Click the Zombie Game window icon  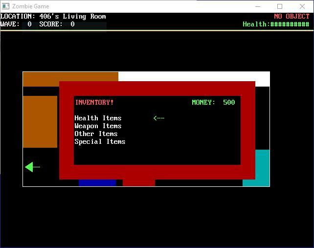point(5,6)
